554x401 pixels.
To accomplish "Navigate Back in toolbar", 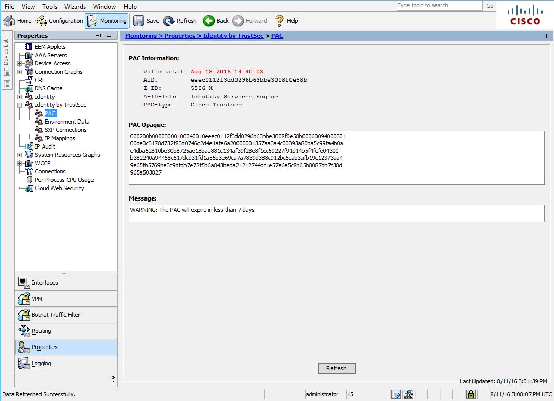I will [x=216, y=21].
